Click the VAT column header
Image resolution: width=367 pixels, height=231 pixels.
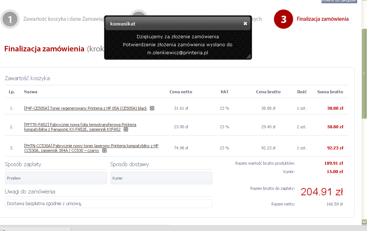224,92
